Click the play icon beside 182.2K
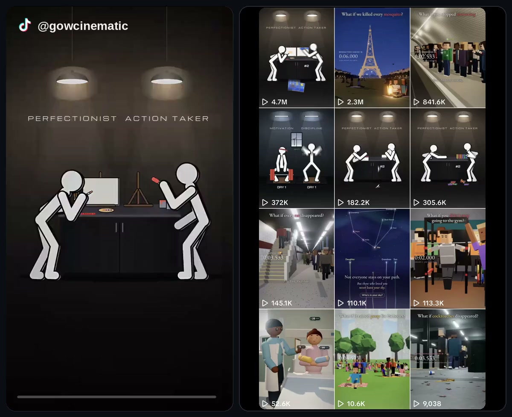The width and height of the screenshot is (512, 417). coord(340,203)
